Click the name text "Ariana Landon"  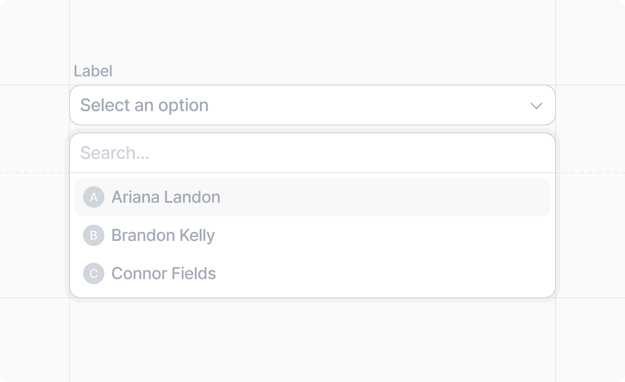point(166,197)
